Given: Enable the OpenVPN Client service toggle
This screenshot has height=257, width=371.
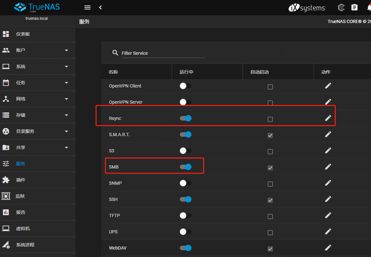Looking at the screenshot, I should [x=186, y=86].
